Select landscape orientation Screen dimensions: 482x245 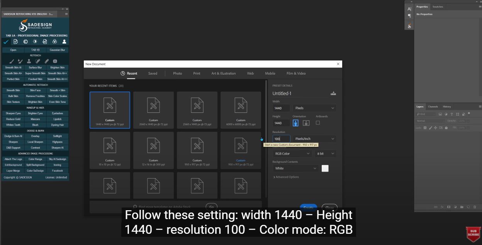tap(306, 123)
